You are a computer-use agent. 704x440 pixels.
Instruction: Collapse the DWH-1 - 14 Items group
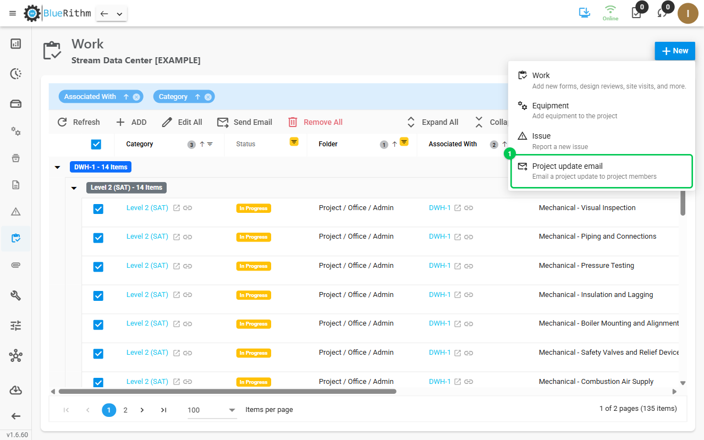[x=58, y=167]
